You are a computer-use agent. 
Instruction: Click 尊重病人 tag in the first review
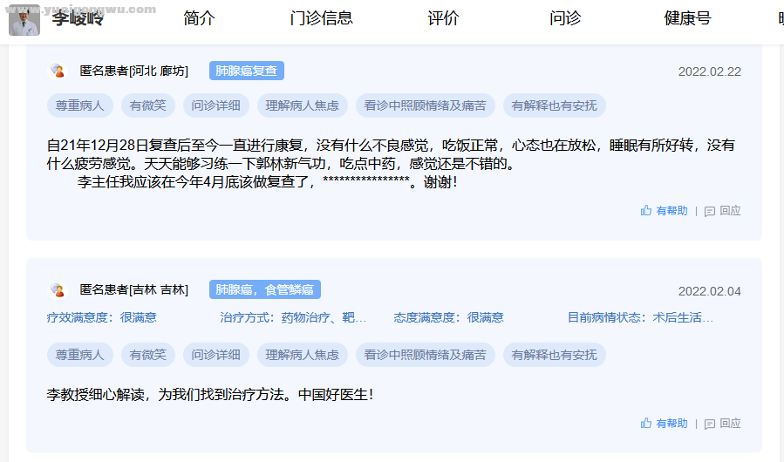pyautogui.click(x=79, y=106)
